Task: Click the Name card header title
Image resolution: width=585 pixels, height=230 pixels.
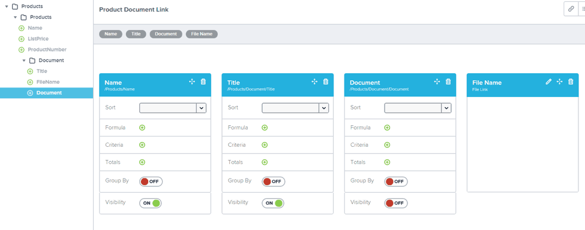Action: tap(113, 83)
